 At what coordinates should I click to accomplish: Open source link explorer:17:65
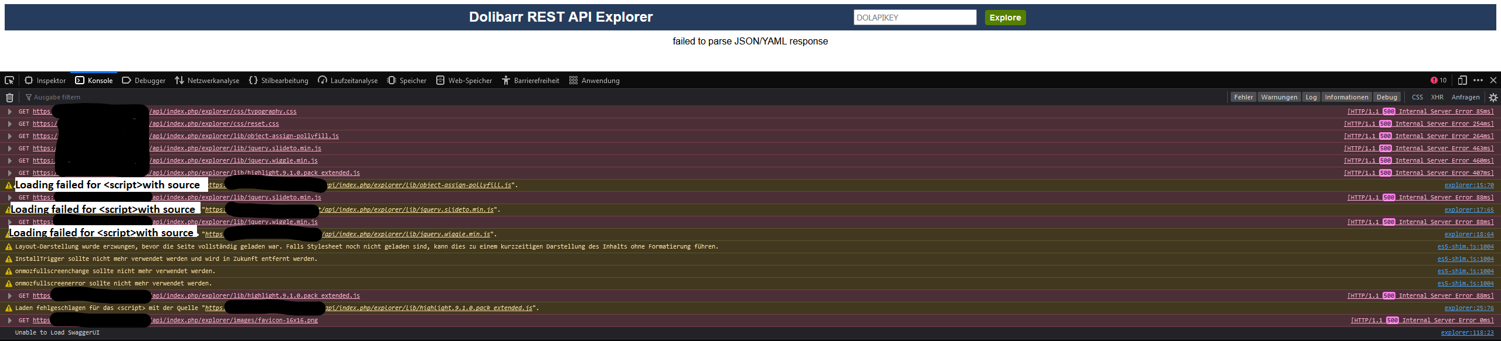click(1469, 209)
